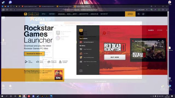Switch to GAMES tab in launcher preview
The height and width of the screenshot is (98, 175).
pos(151,30)
